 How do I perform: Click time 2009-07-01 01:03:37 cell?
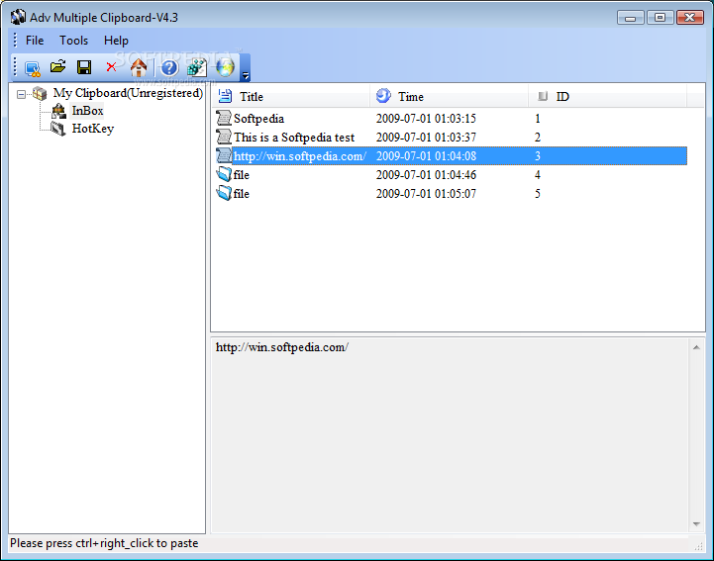click(x=426, y=138)
